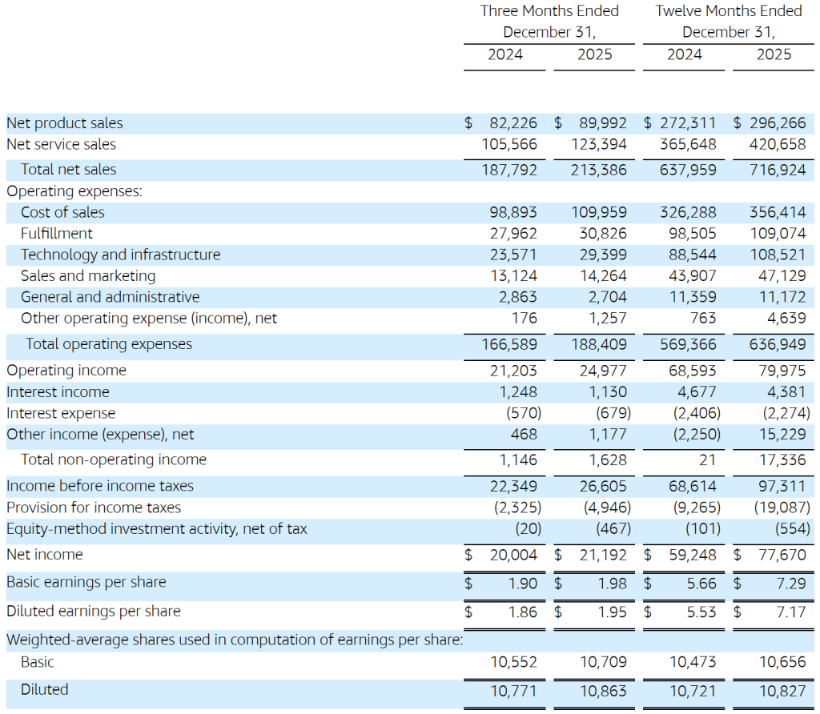Select the Technology and infrastructure label
820x714 pixels.
[120, 255]
